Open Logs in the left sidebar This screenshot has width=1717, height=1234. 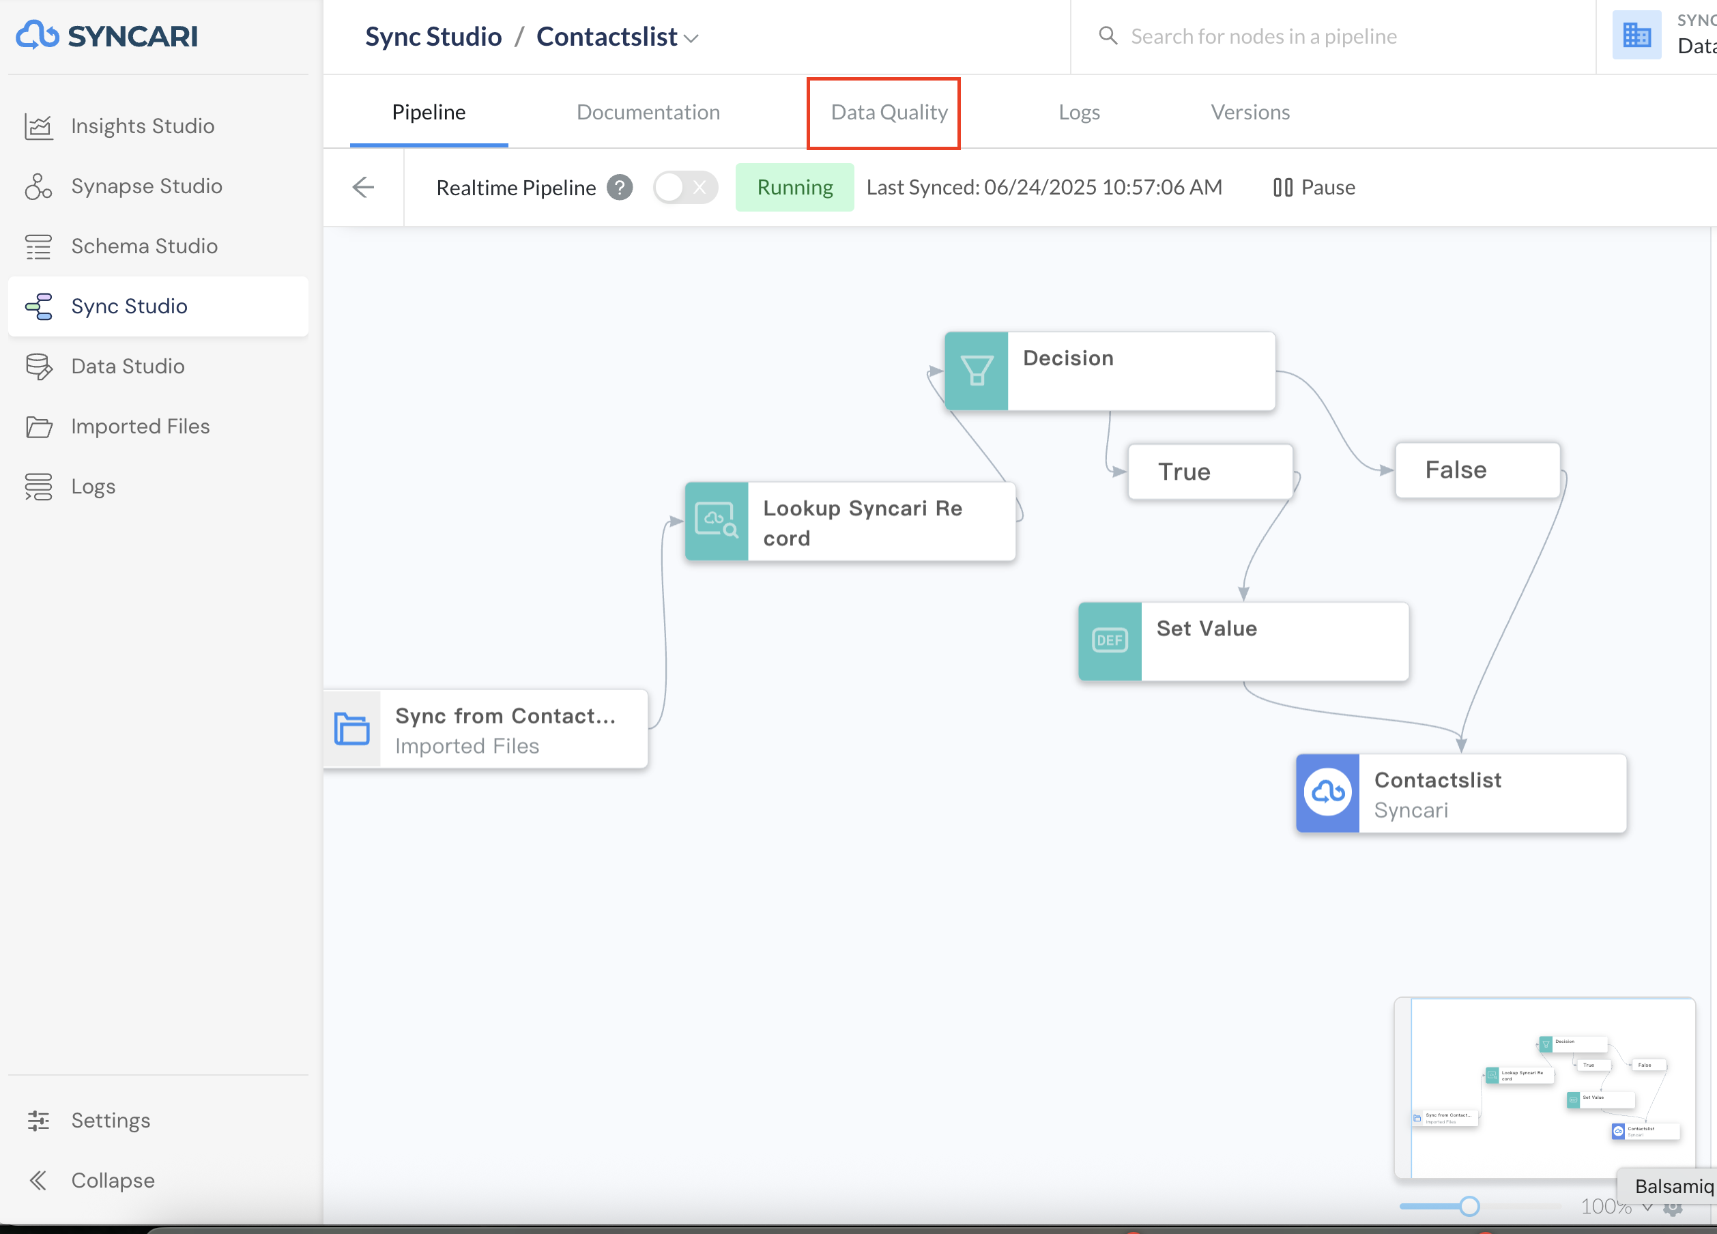click(x=158, y=486)
